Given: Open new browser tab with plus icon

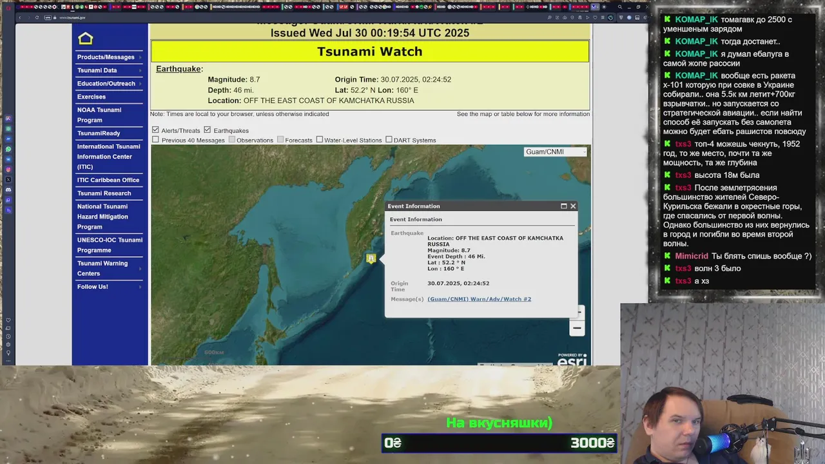Looking at the screenshot, I should (x=604, y=6).
